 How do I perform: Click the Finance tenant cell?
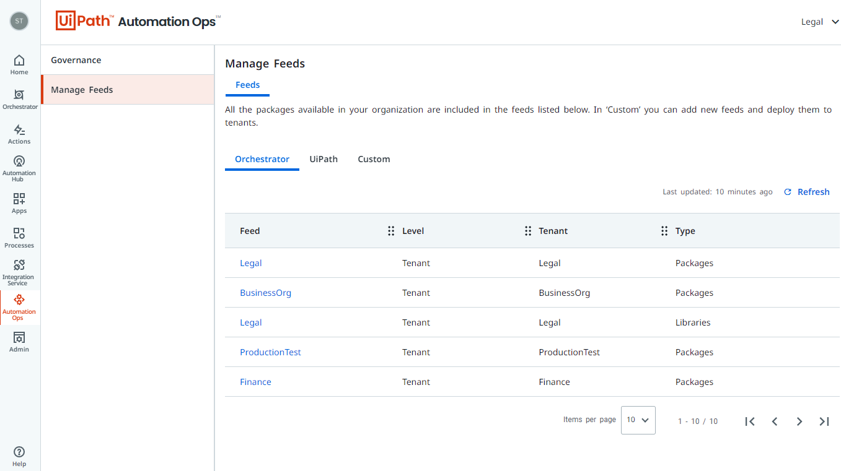[554, 382]
